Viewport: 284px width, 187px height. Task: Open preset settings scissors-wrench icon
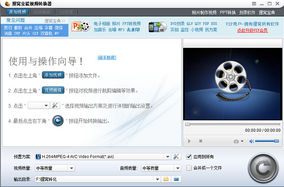[176, 156]
